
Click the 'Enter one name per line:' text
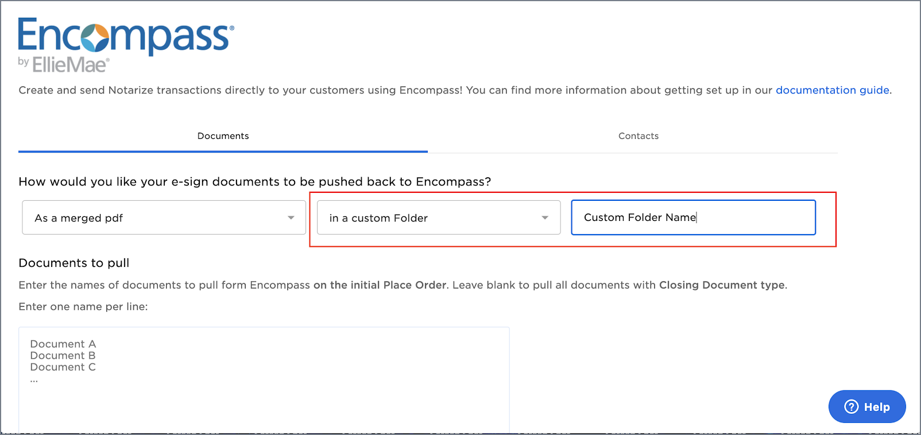(83, 306)
